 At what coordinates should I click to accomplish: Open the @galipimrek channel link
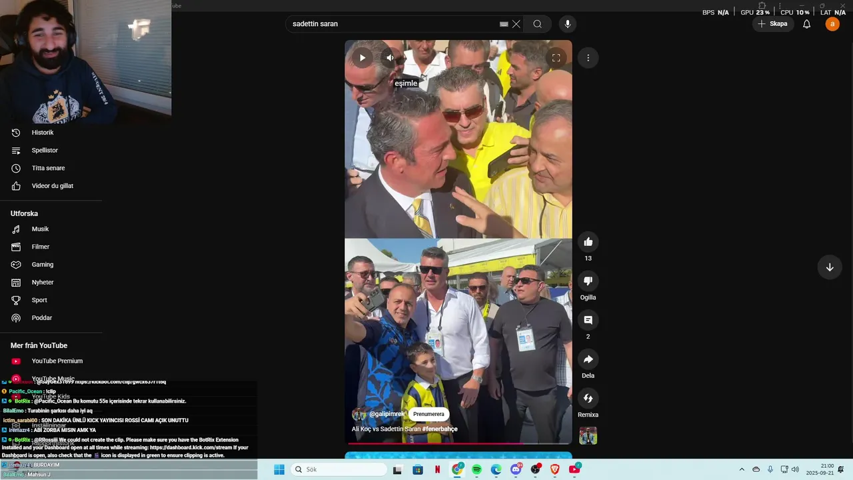[387, 414]
